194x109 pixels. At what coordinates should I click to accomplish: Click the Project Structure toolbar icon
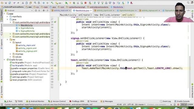click(x=119, y=3)
